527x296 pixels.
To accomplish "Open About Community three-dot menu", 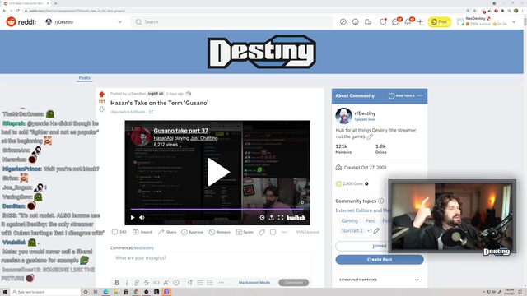I will 420,95.
